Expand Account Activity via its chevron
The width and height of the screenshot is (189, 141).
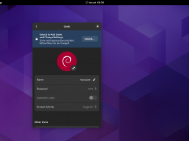(96, 107)
